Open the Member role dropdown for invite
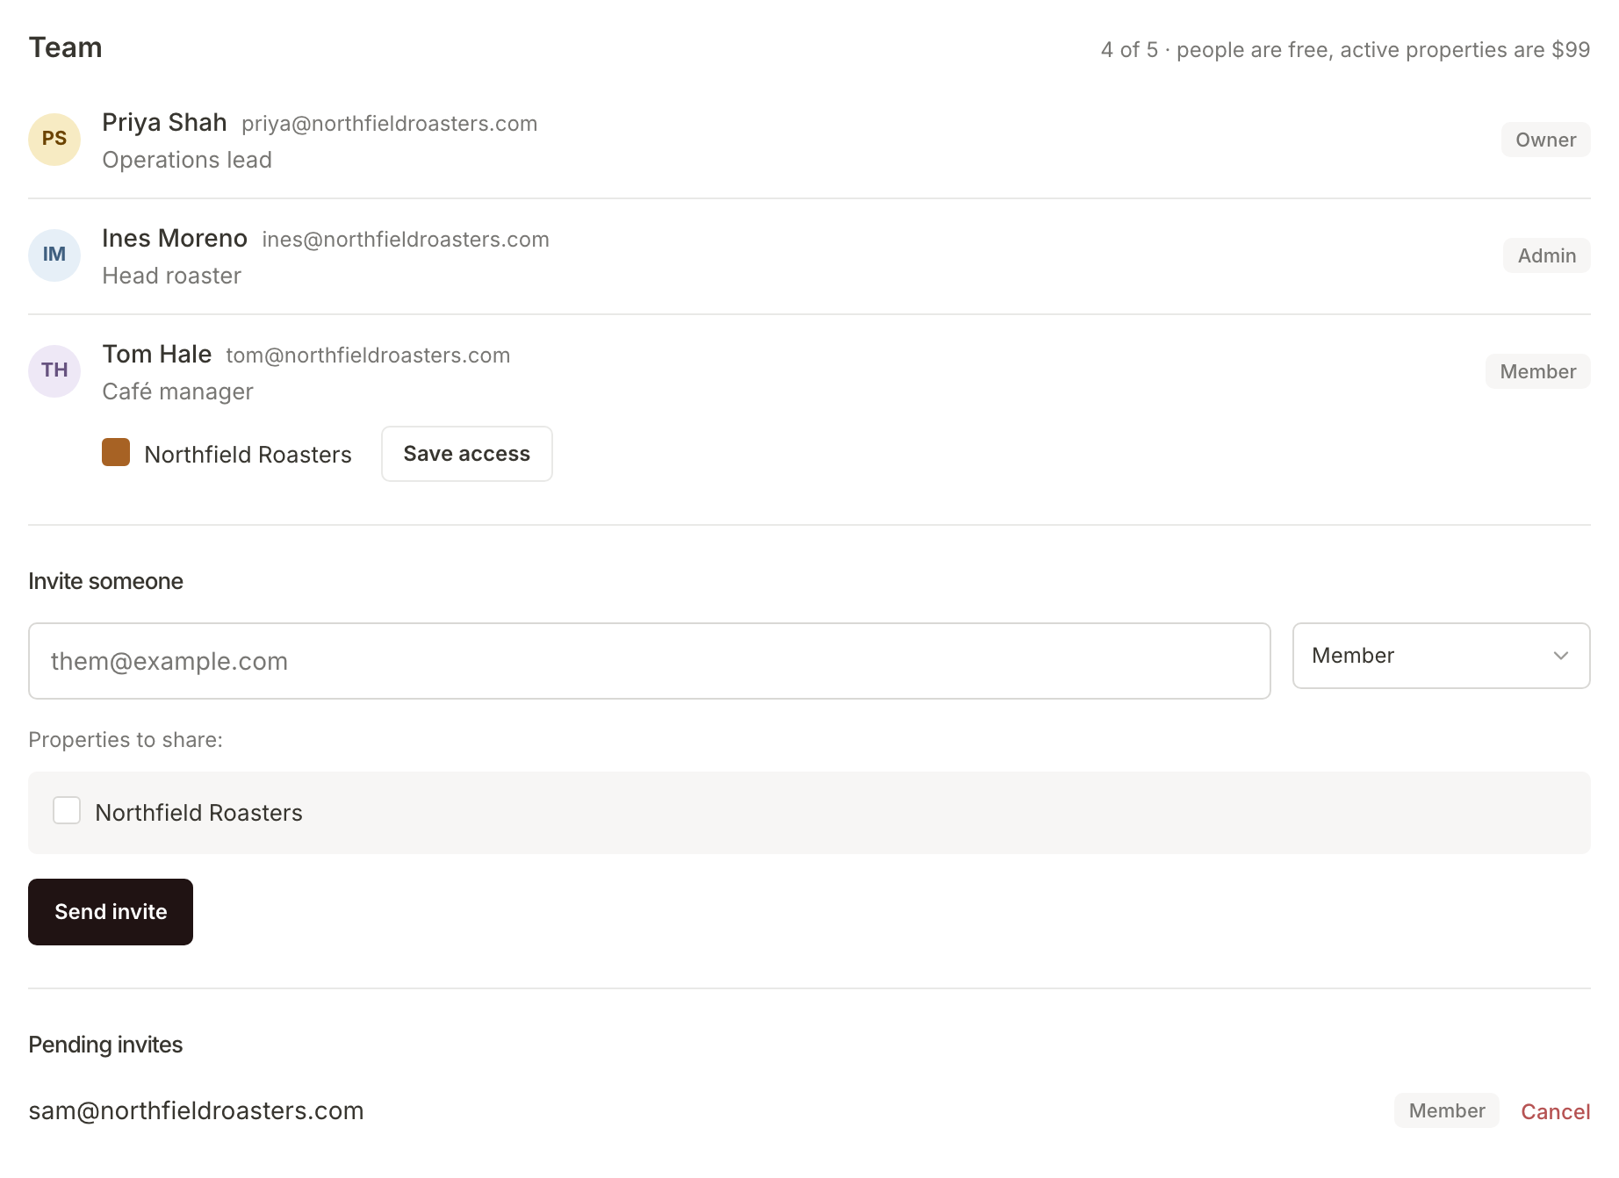The image size is (1619, 1178). [x=1441, y=656]
